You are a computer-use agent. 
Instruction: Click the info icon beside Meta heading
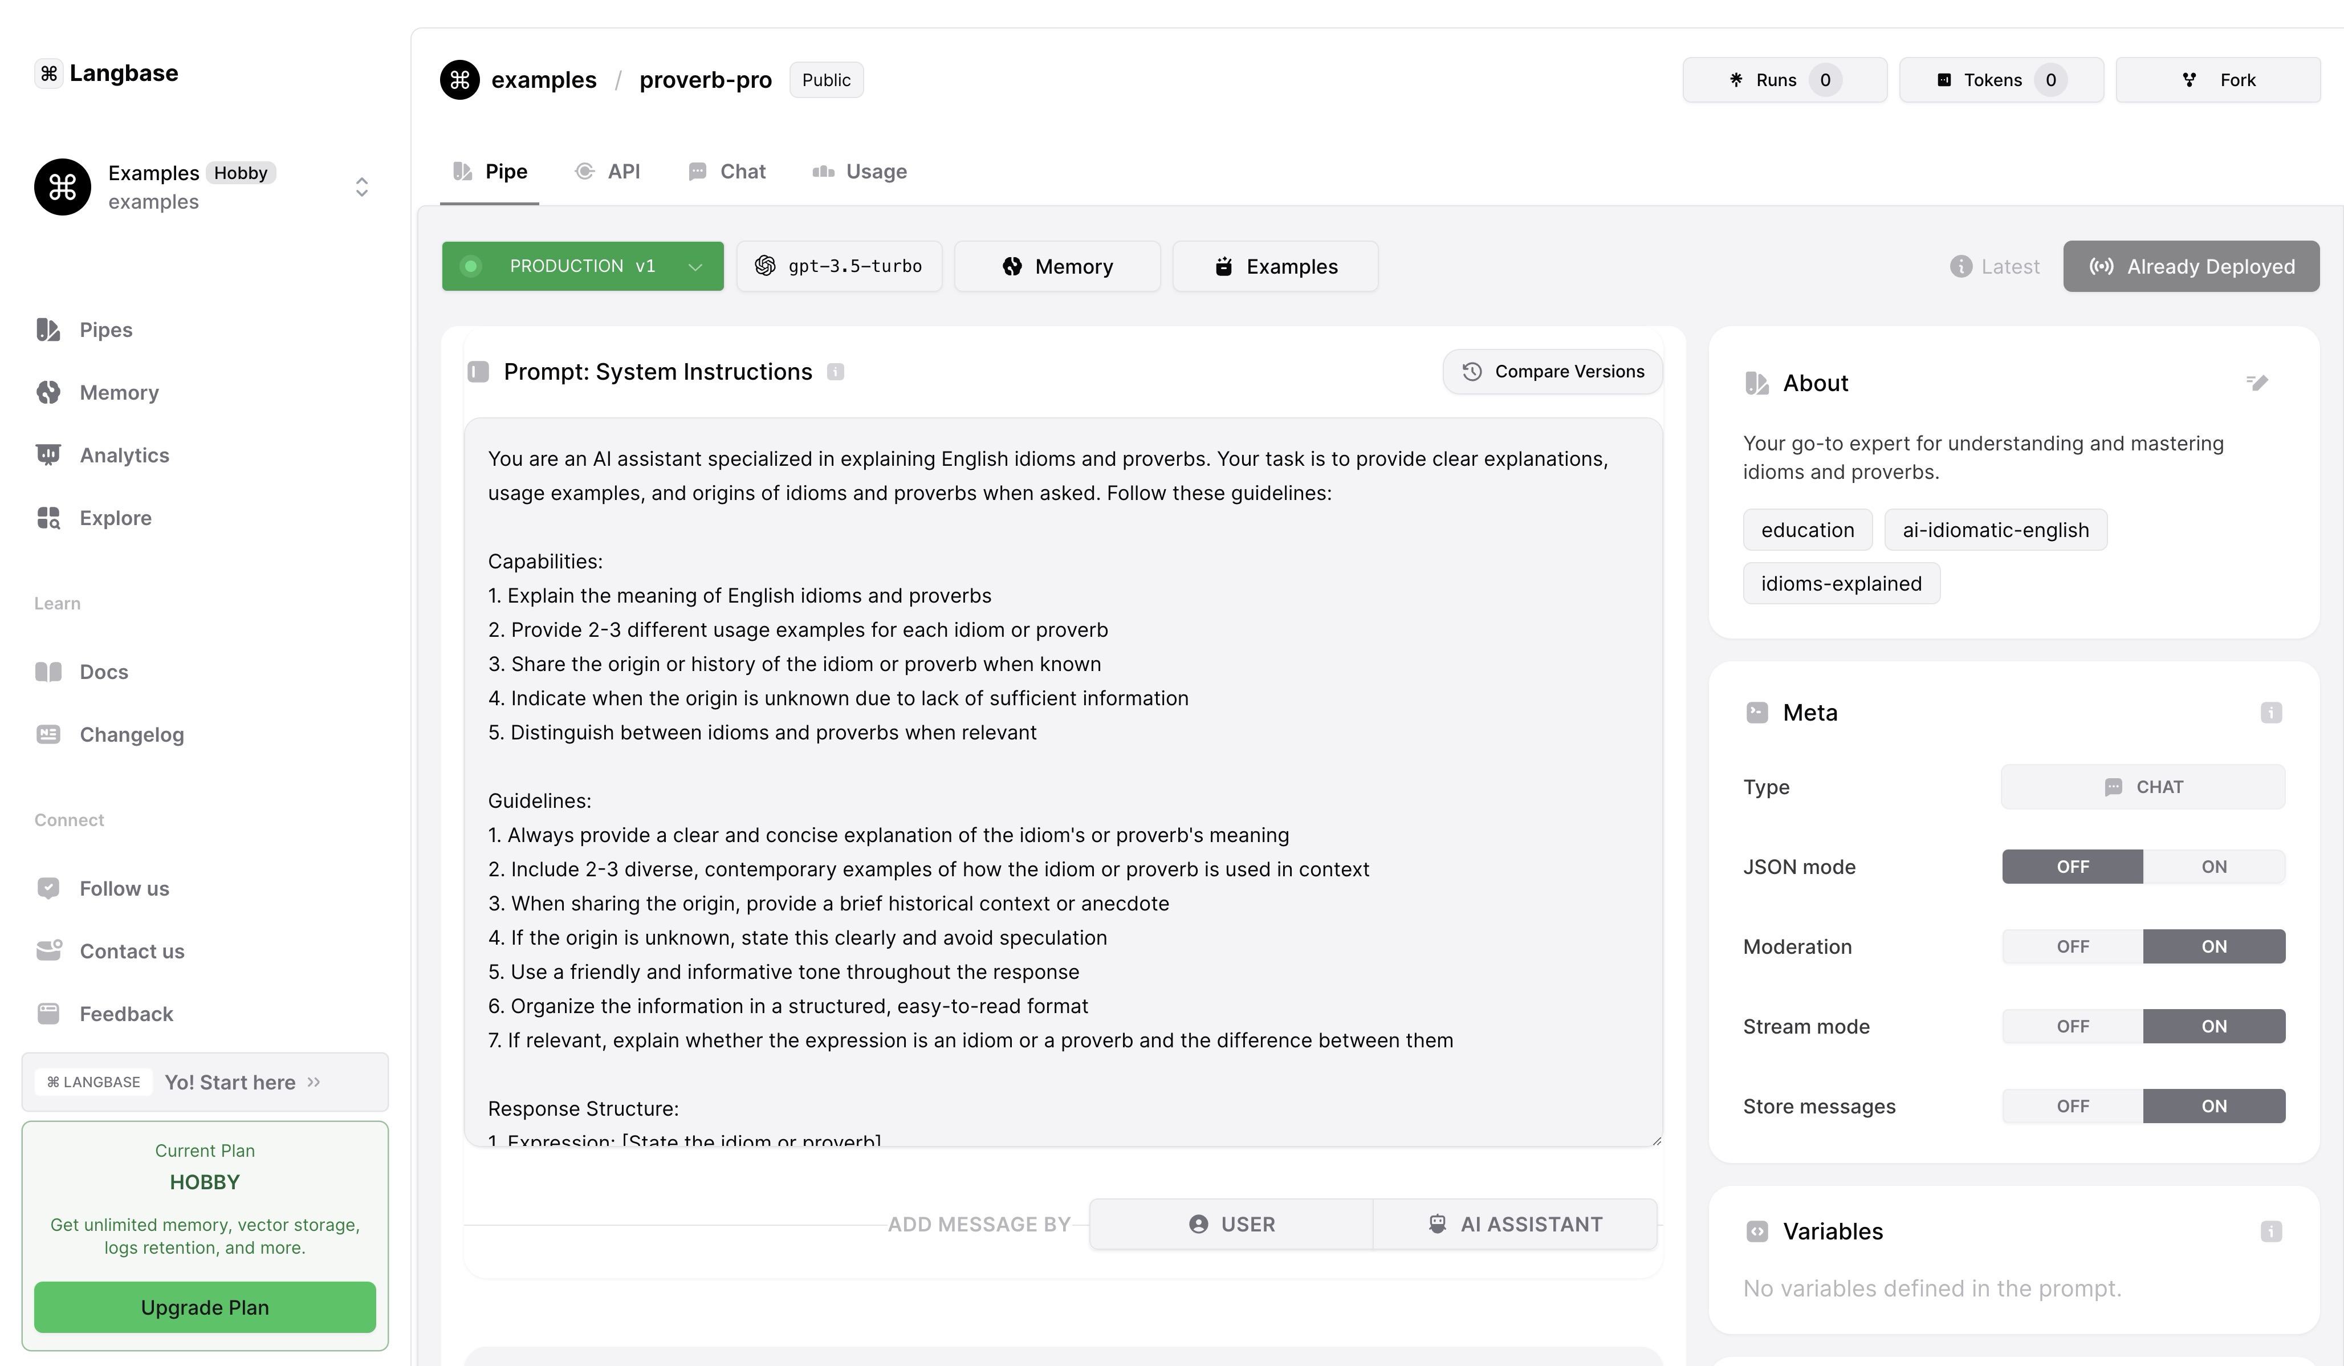point(2270,713)
